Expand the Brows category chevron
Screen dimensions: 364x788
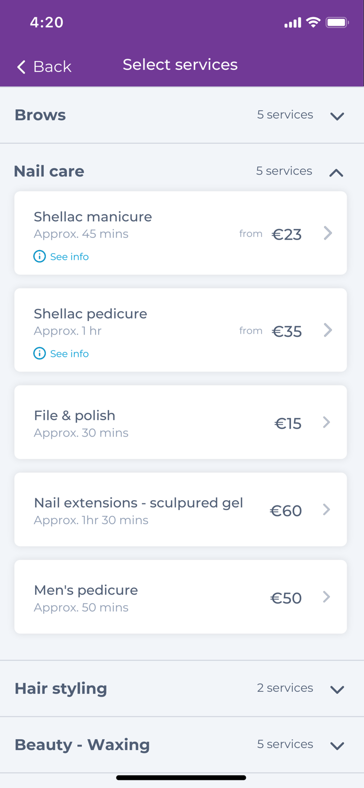point(337,116)
